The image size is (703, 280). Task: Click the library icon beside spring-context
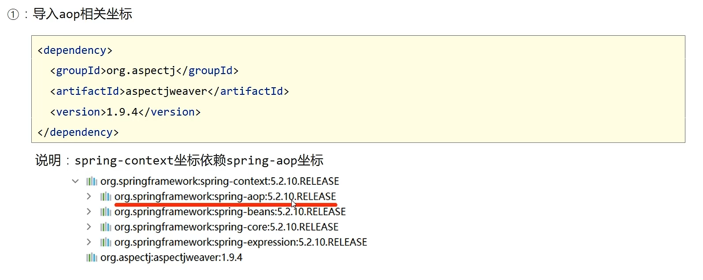[92, 181]
